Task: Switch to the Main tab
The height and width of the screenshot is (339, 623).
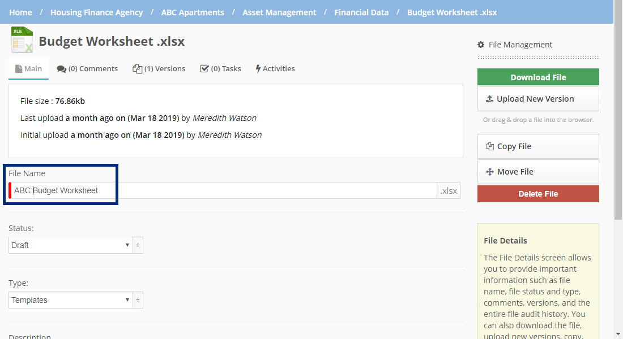Action: [29, 68]
